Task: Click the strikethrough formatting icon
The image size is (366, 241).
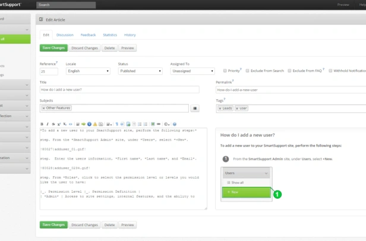Action: point(53,124)
